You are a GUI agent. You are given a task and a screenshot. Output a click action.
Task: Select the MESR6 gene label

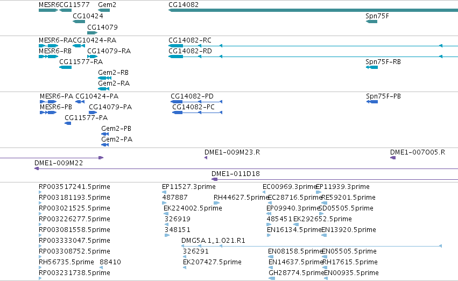click(49, 5)
